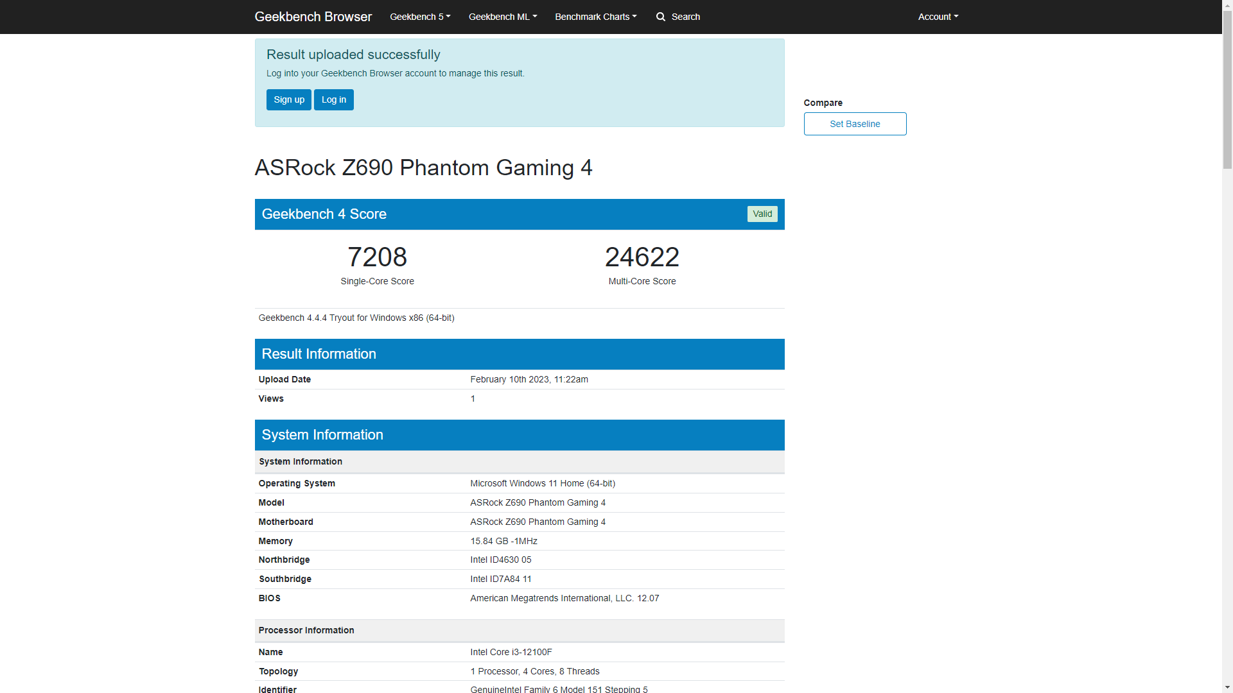Click the Valid badge in score header
Image resolution: width=1233 pixels, height=693 pixels.
[762, 214]
